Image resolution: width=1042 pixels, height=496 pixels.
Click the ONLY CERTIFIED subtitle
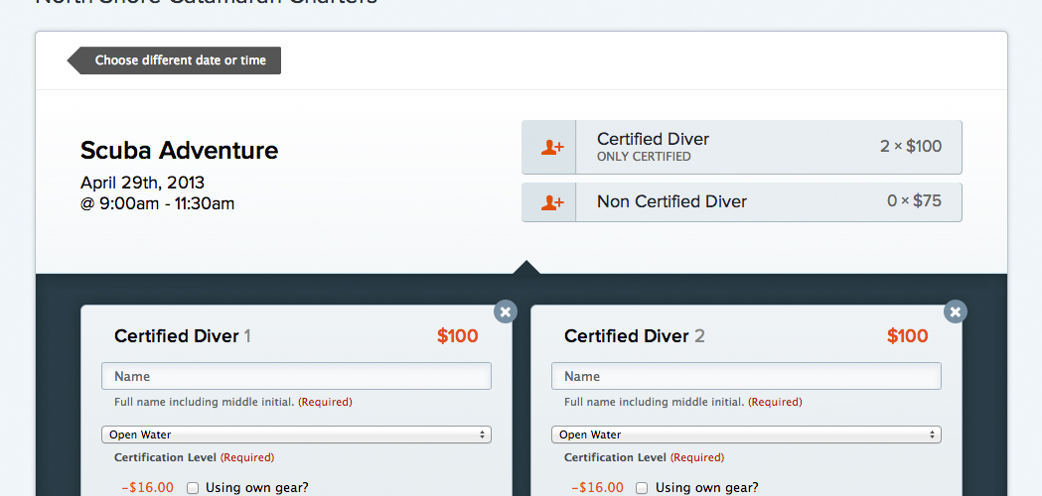pos(644,157)
